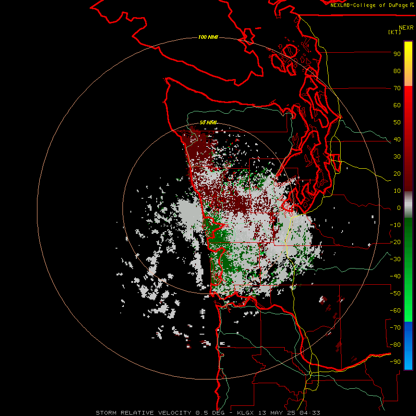Click the "[KT]" units label above the scale
Viewport: 416px width, 416px height.
(x=394, y=32)
